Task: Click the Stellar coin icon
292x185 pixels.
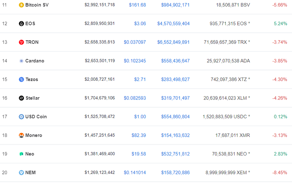Action: tap(21, 98)
